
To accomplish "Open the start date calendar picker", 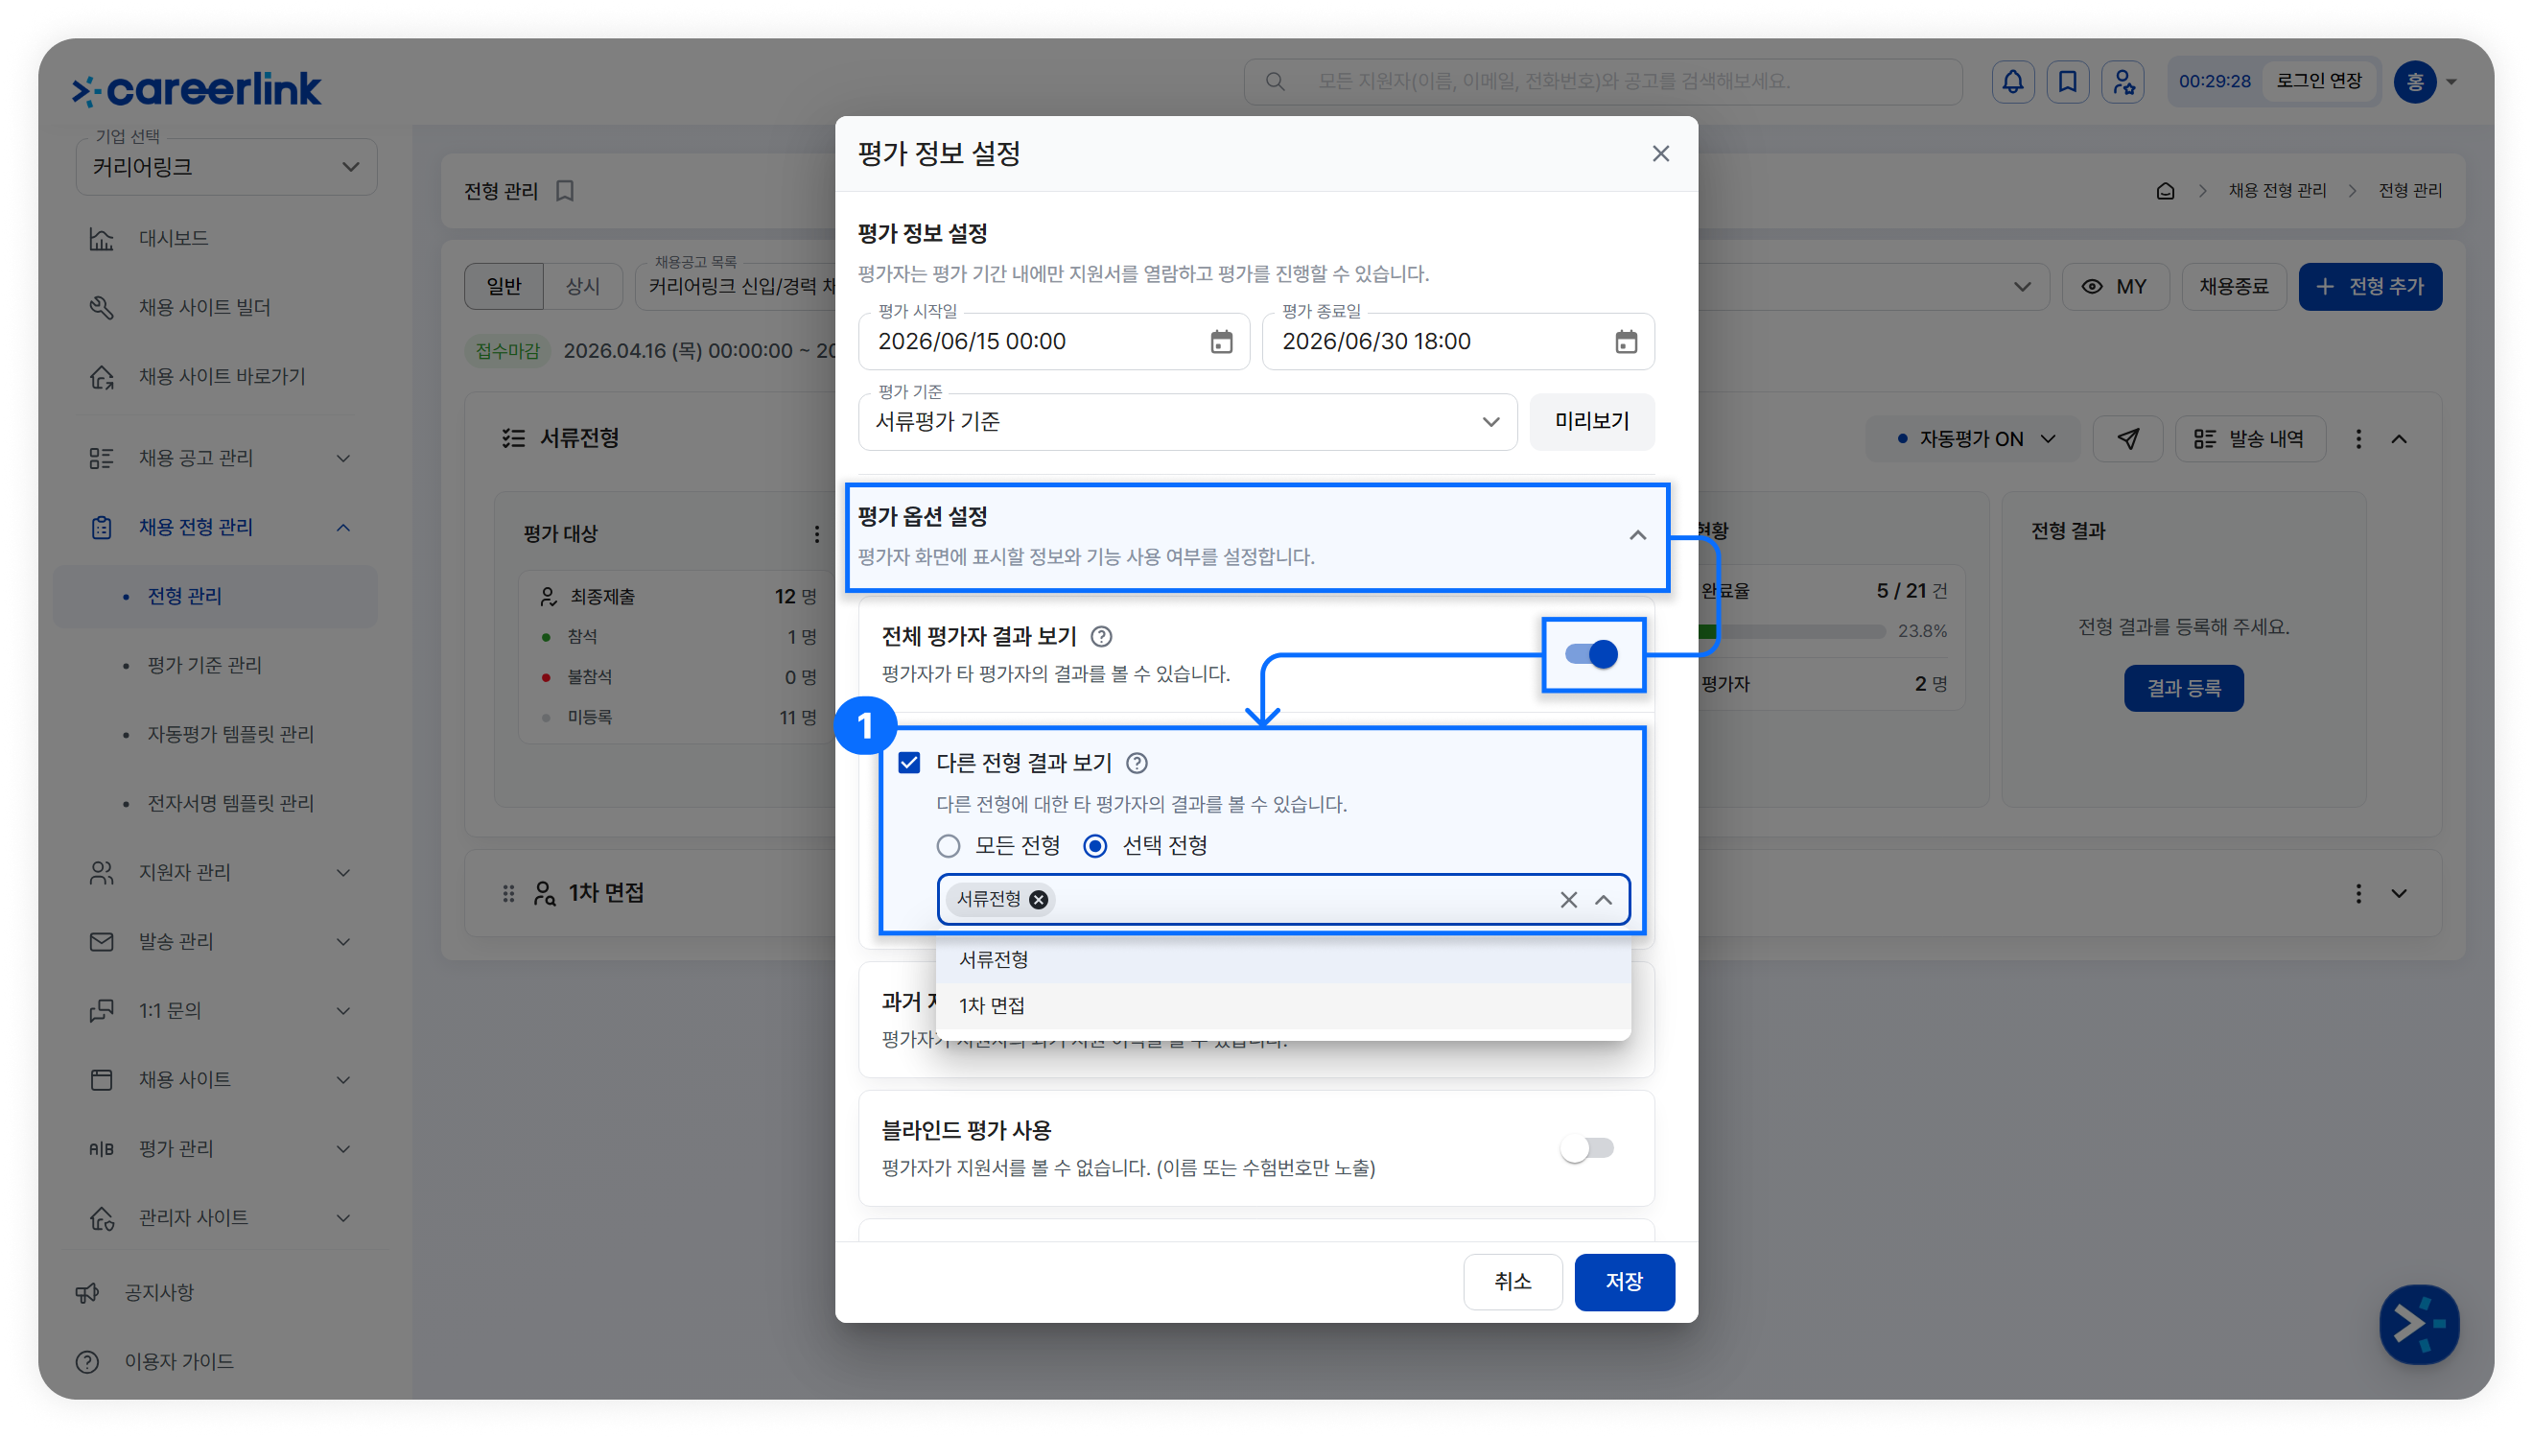I will click(1221, 342).
